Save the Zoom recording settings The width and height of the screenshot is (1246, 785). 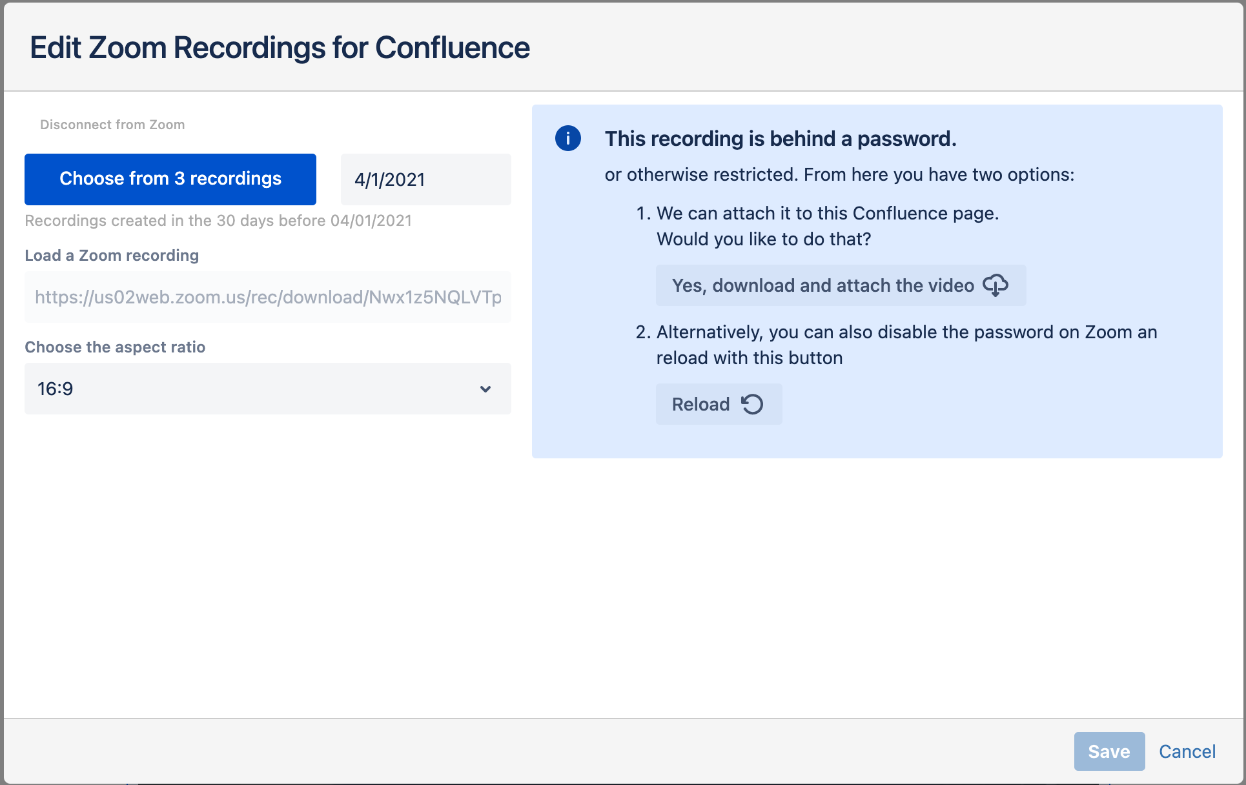coord(1109,751)
